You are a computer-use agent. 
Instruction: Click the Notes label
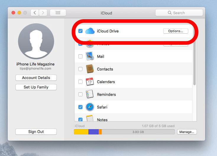tap(102, 119)
